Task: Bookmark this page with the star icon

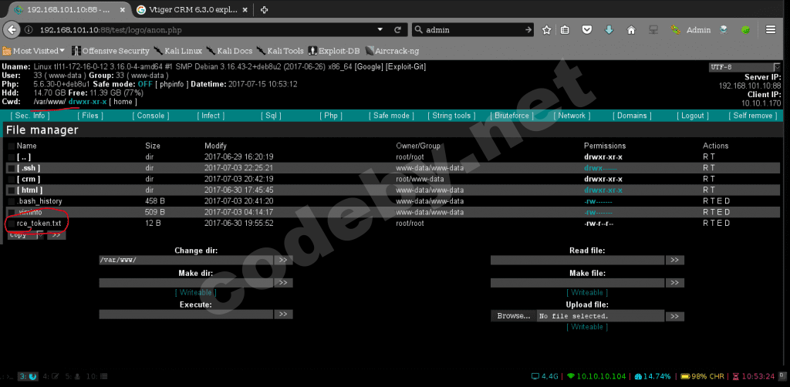Action: [547, 30]
